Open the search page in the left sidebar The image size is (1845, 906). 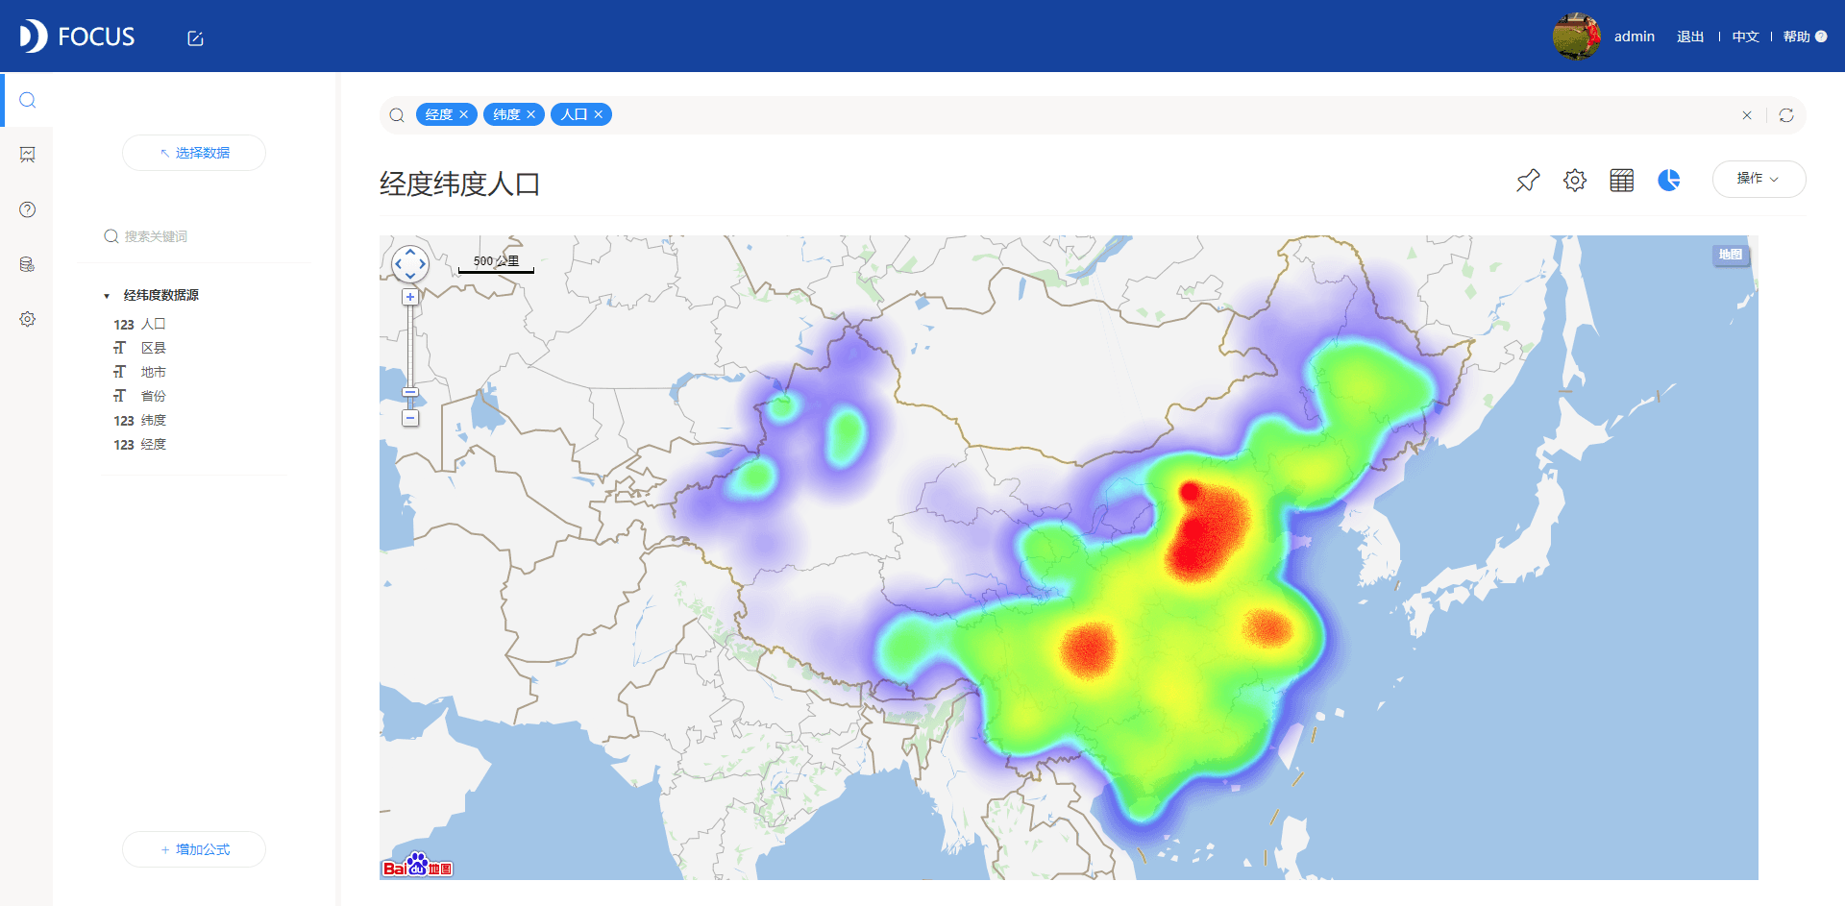click(28, 100)
